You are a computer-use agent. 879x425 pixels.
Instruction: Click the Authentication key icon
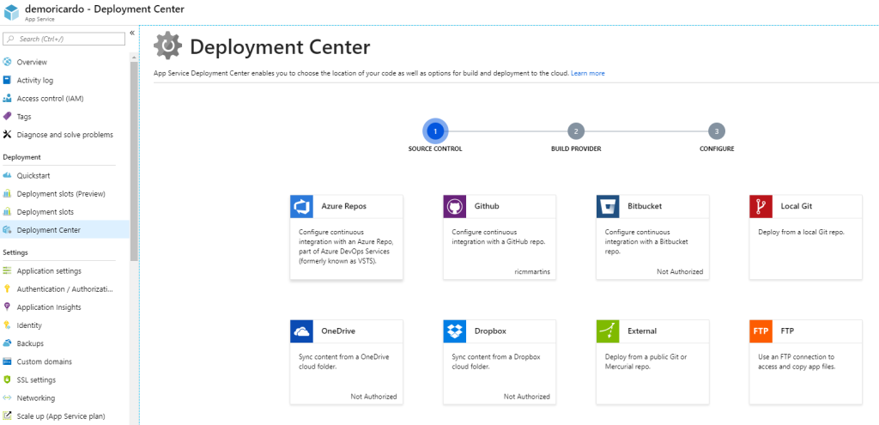tap(7, 288)
